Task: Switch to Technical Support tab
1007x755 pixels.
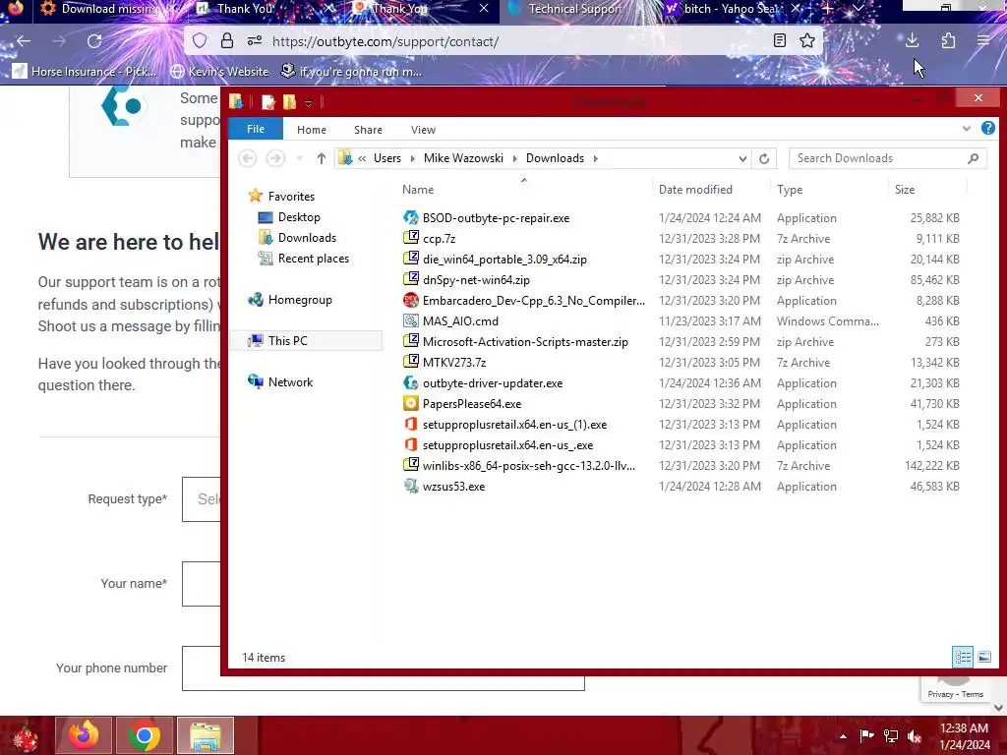Action: coord(574,9)
